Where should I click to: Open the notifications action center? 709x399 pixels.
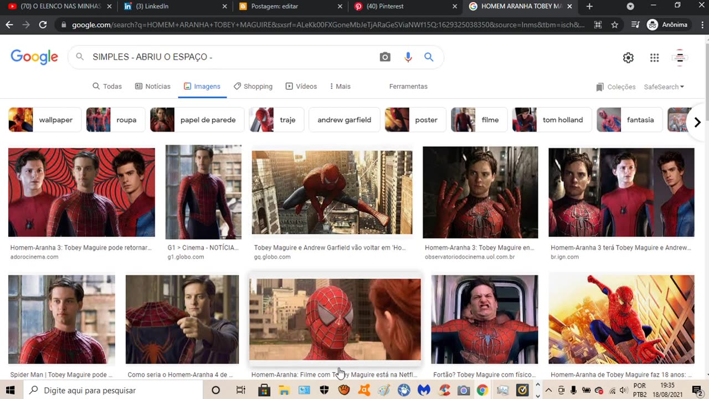point(697,390)
